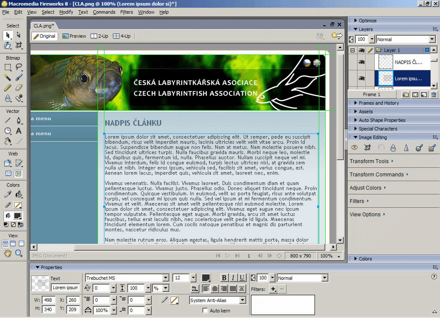Hide the NADPIS ČL... layer

pos(361,62)
